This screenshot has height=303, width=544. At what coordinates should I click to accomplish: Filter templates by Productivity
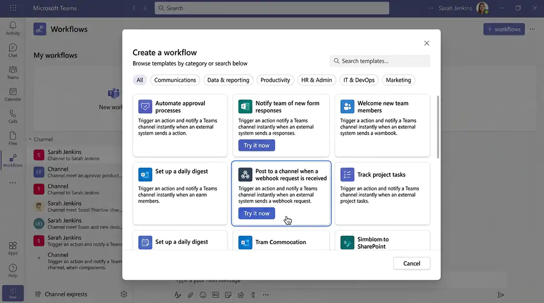[x=275, y=80]
